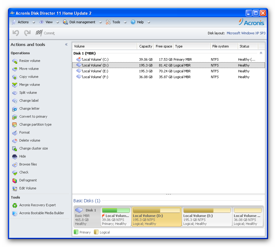
Task: Click the Change cluster size icon
Action: (15, 149)
